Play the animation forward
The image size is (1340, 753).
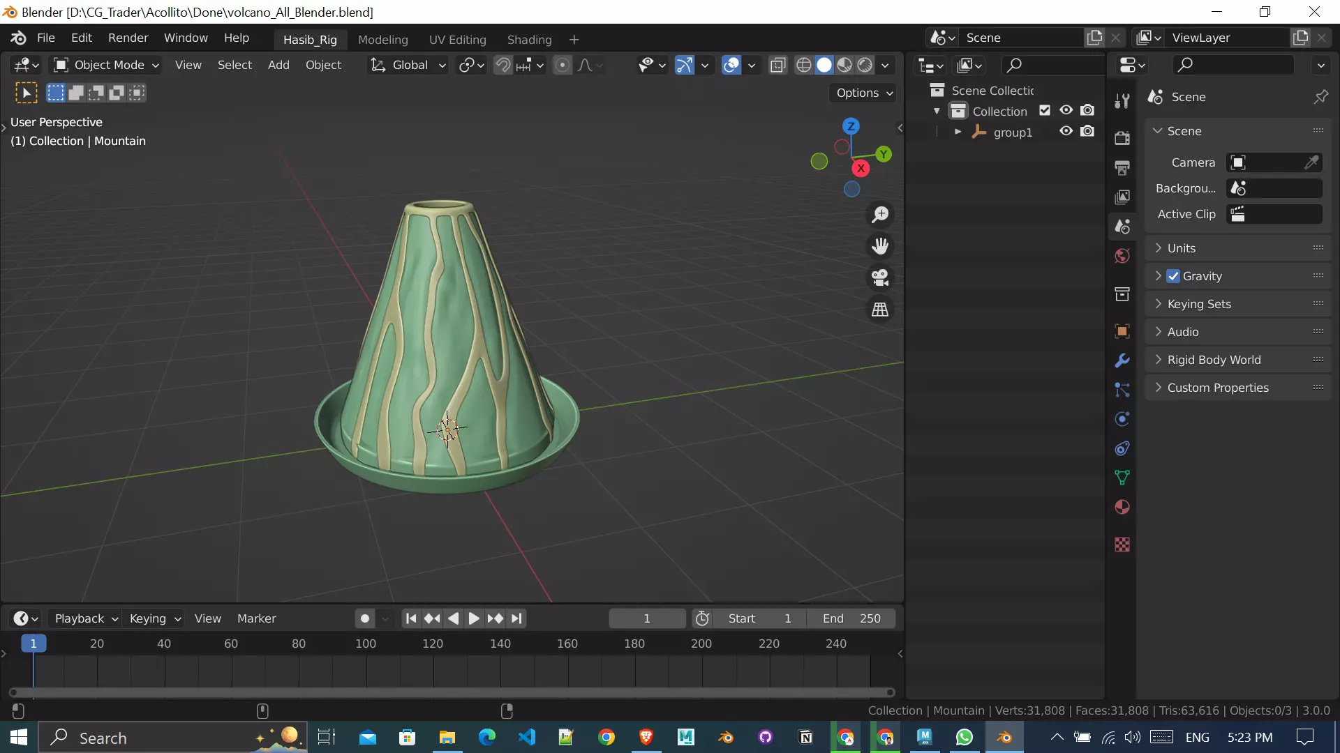(473, 618)
